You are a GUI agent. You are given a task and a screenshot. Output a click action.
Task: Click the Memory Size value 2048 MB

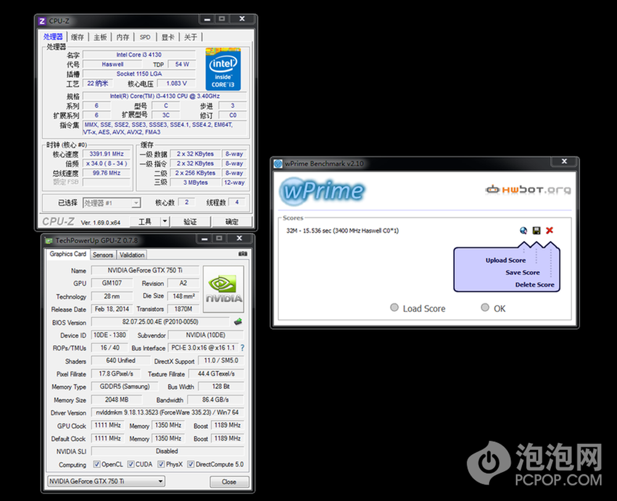[x=117, y=399]
